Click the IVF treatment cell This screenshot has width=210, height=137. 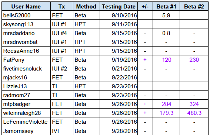coord(62,131)
